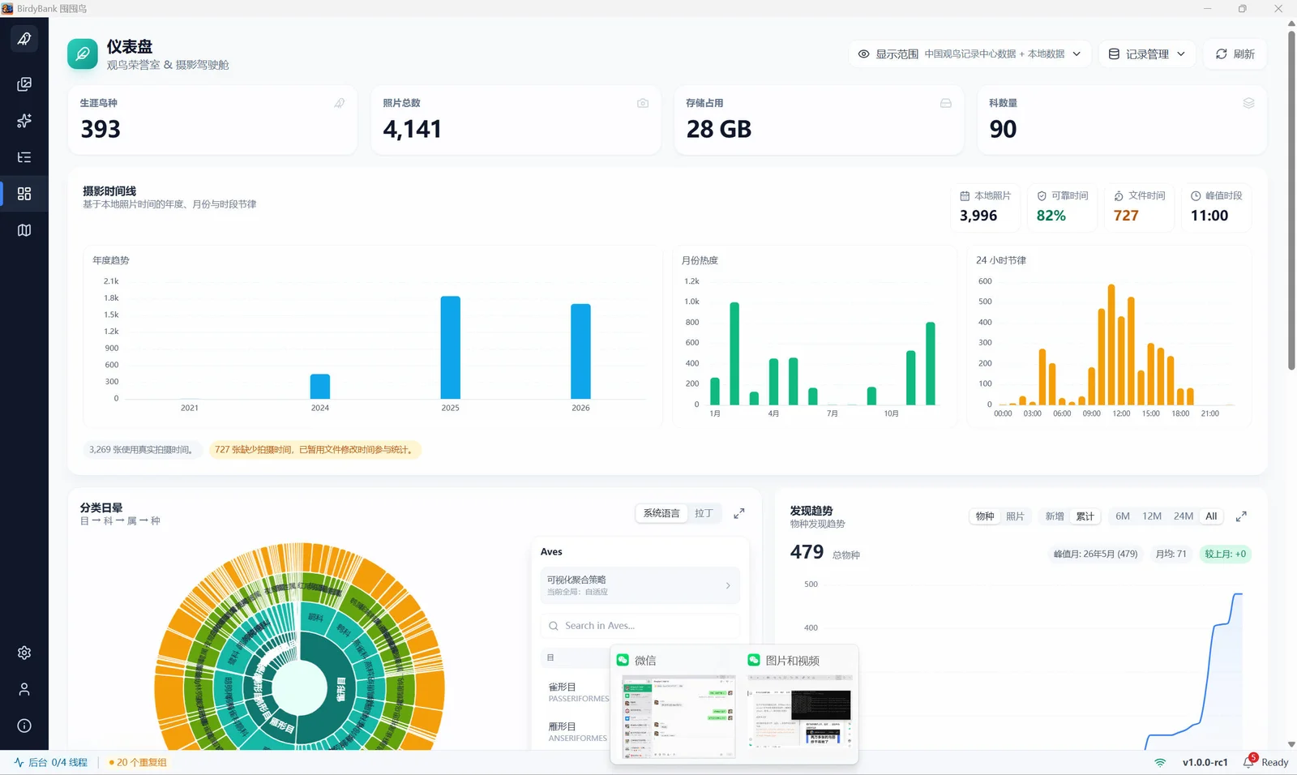This screenshot has height=775, width=1297.
Task: Click the green feather dashboard header icon
Action: (x=83, y=54)
